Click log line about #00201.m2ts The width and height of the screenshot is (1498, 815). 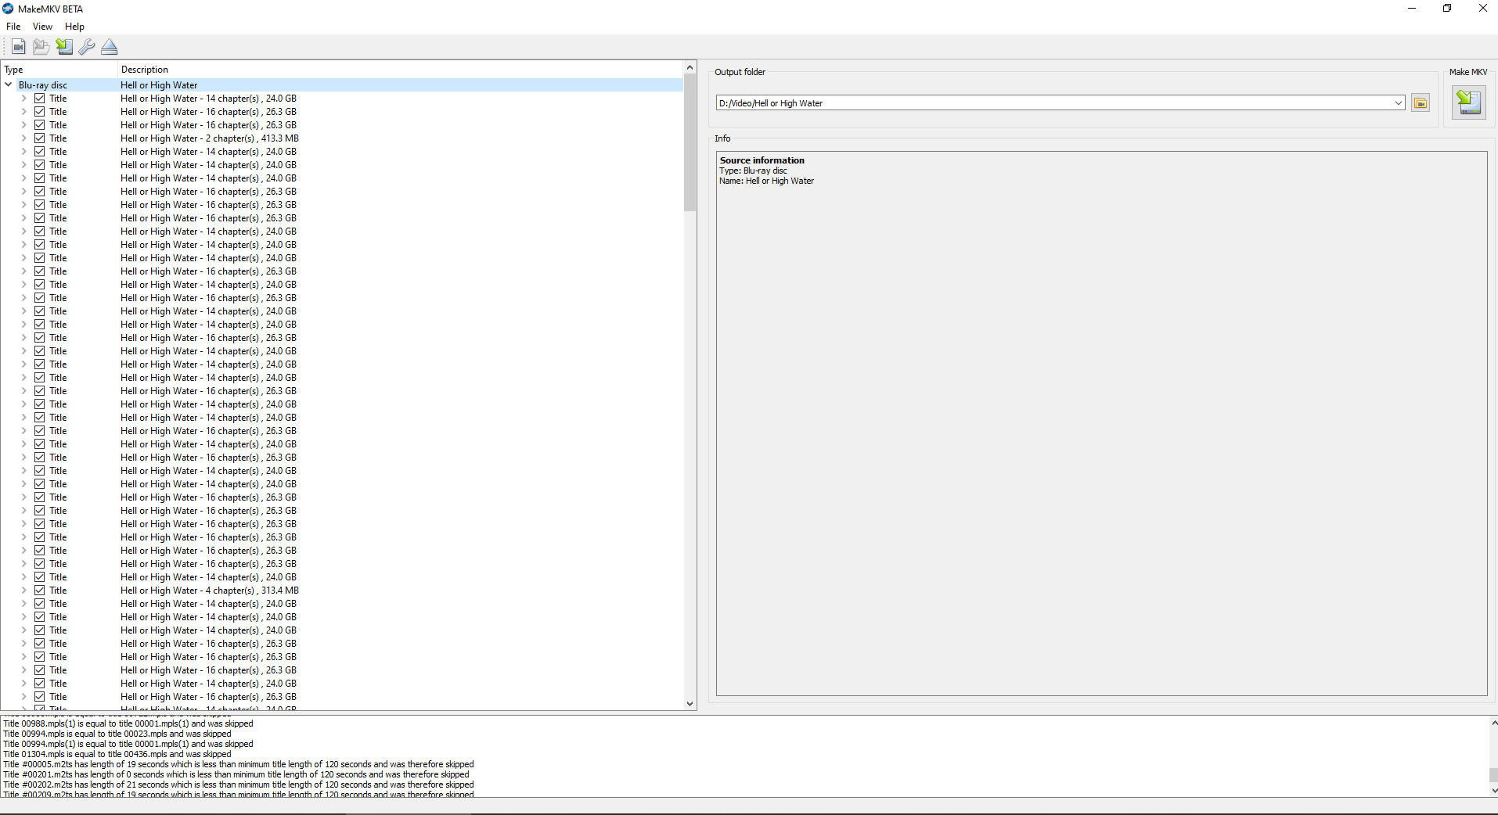(236, 774)
